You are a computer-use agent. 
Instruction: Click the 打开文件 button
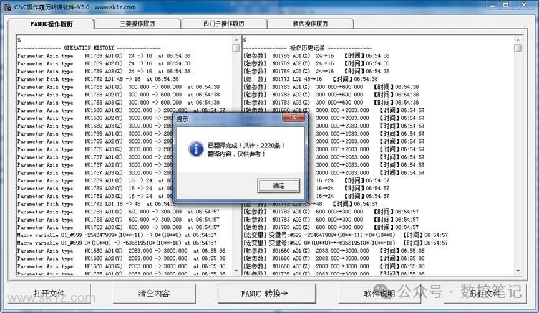pos(49,294)
